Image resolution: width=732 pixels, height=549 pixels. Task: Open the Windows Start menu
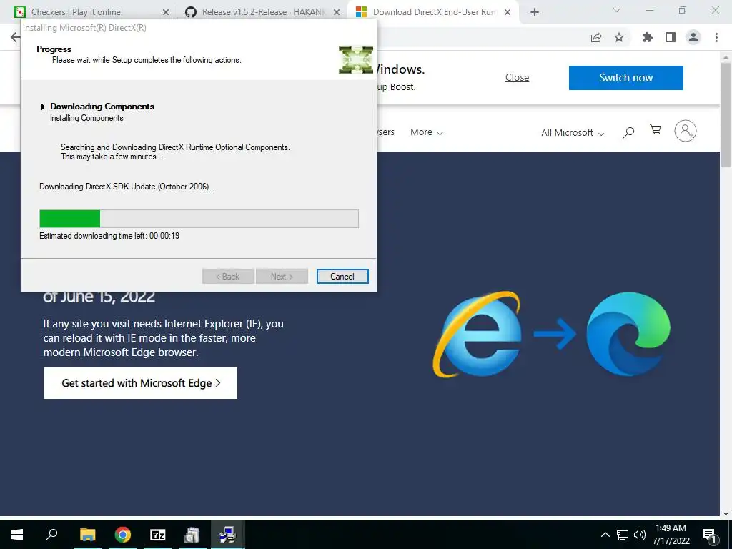[x=17, y=535]
